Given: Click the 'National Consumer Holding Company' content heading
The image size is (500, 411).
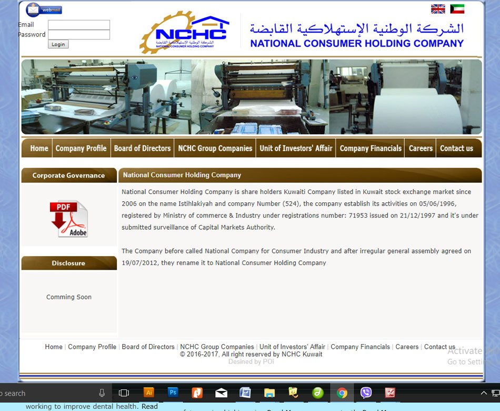Looking at the screenshot, I should click(182, 175).
